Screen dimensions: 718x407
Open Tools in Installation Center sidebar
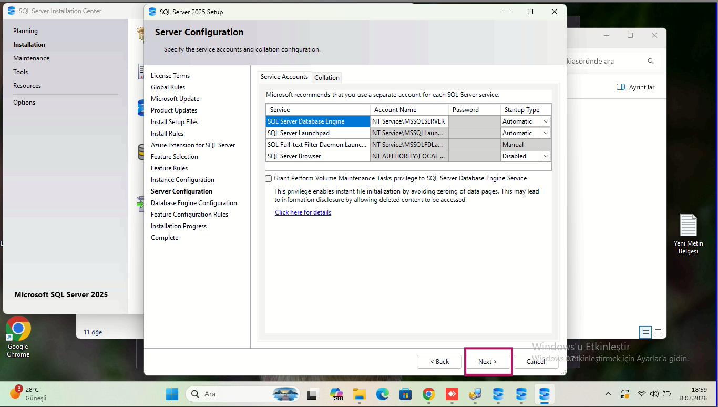[x=21, y=72]
